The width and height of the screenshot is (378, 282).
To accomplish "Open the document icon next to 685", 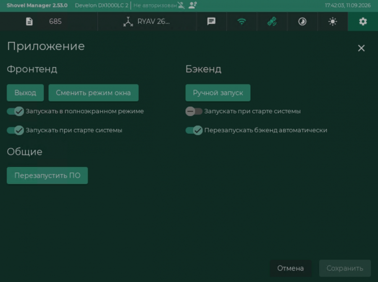I will click(29, 21).
